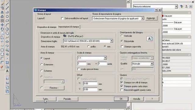Open Dimensione foglio paper size dropdown

coord(112,41)
